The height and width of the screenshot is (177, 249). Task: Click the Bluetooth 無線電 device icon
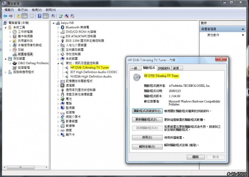(63, 27)
